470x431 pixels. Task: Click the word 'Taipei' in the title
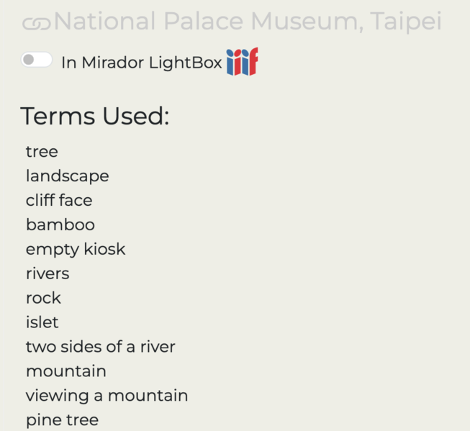click(405, 22)
